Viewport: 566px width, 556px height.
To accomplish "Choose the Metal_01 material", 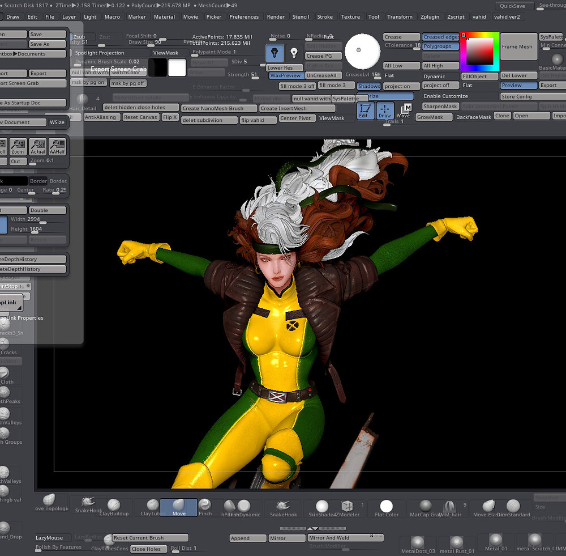I will point(496,542).
